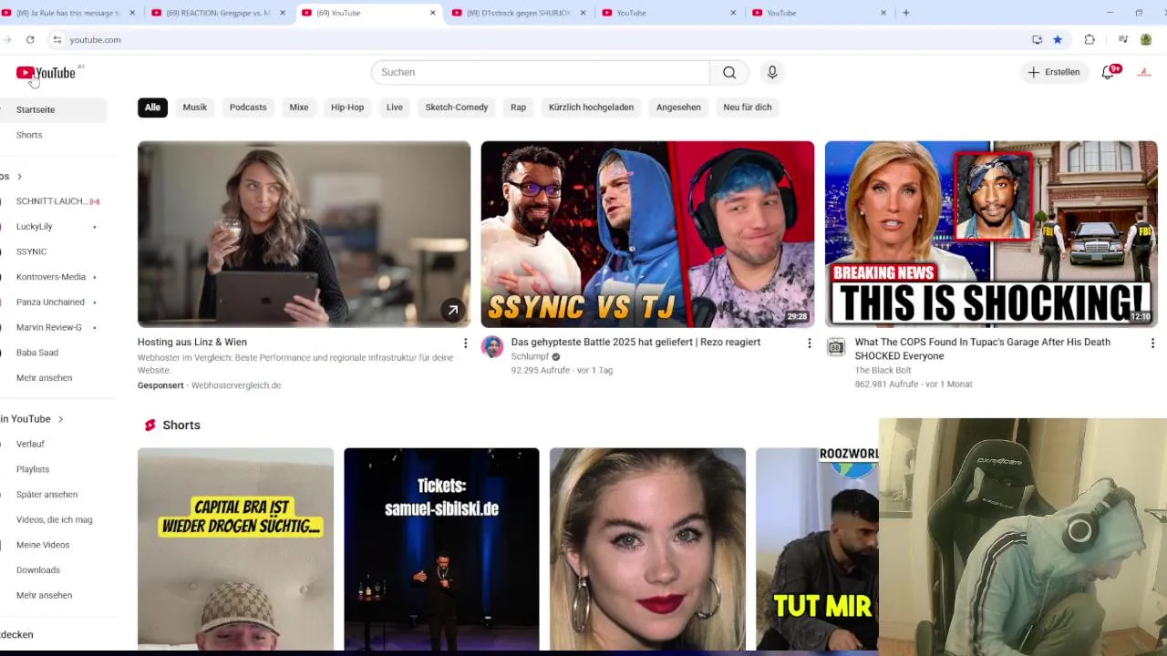Open options for the Tupac garage video
Screen dimensions: 1167x656
[1152, 343]
